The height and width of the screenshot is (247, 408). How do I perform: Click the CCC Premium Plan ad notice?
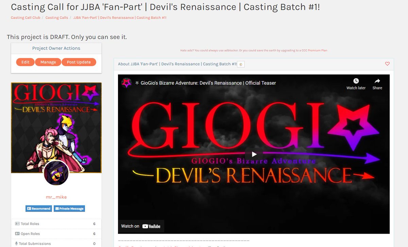click(254, 50)
